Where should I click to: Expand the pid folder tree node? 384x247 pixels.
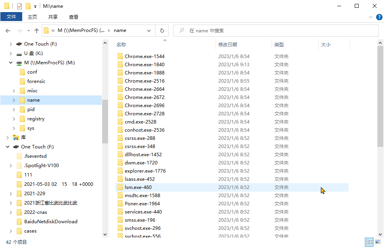pyautogui.click(x=14, y=109)
